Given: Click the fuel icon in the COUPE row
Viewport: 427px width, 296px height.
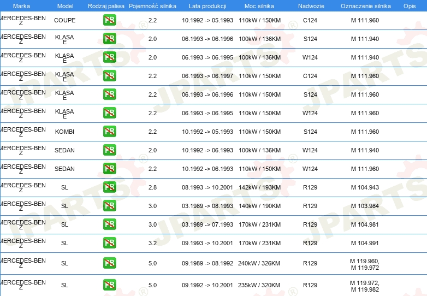Looking at the screenshot, I should click(109, 20).
